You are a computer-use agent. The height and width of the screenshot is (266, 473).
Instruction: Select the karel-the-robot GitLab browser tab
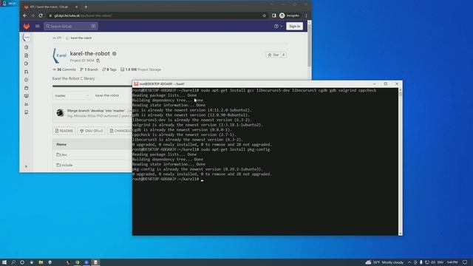coord(50,7)
